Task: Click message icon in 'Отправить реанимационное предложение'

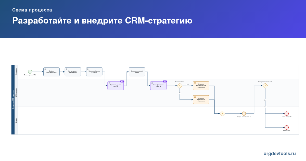Action: click(195, 83)
